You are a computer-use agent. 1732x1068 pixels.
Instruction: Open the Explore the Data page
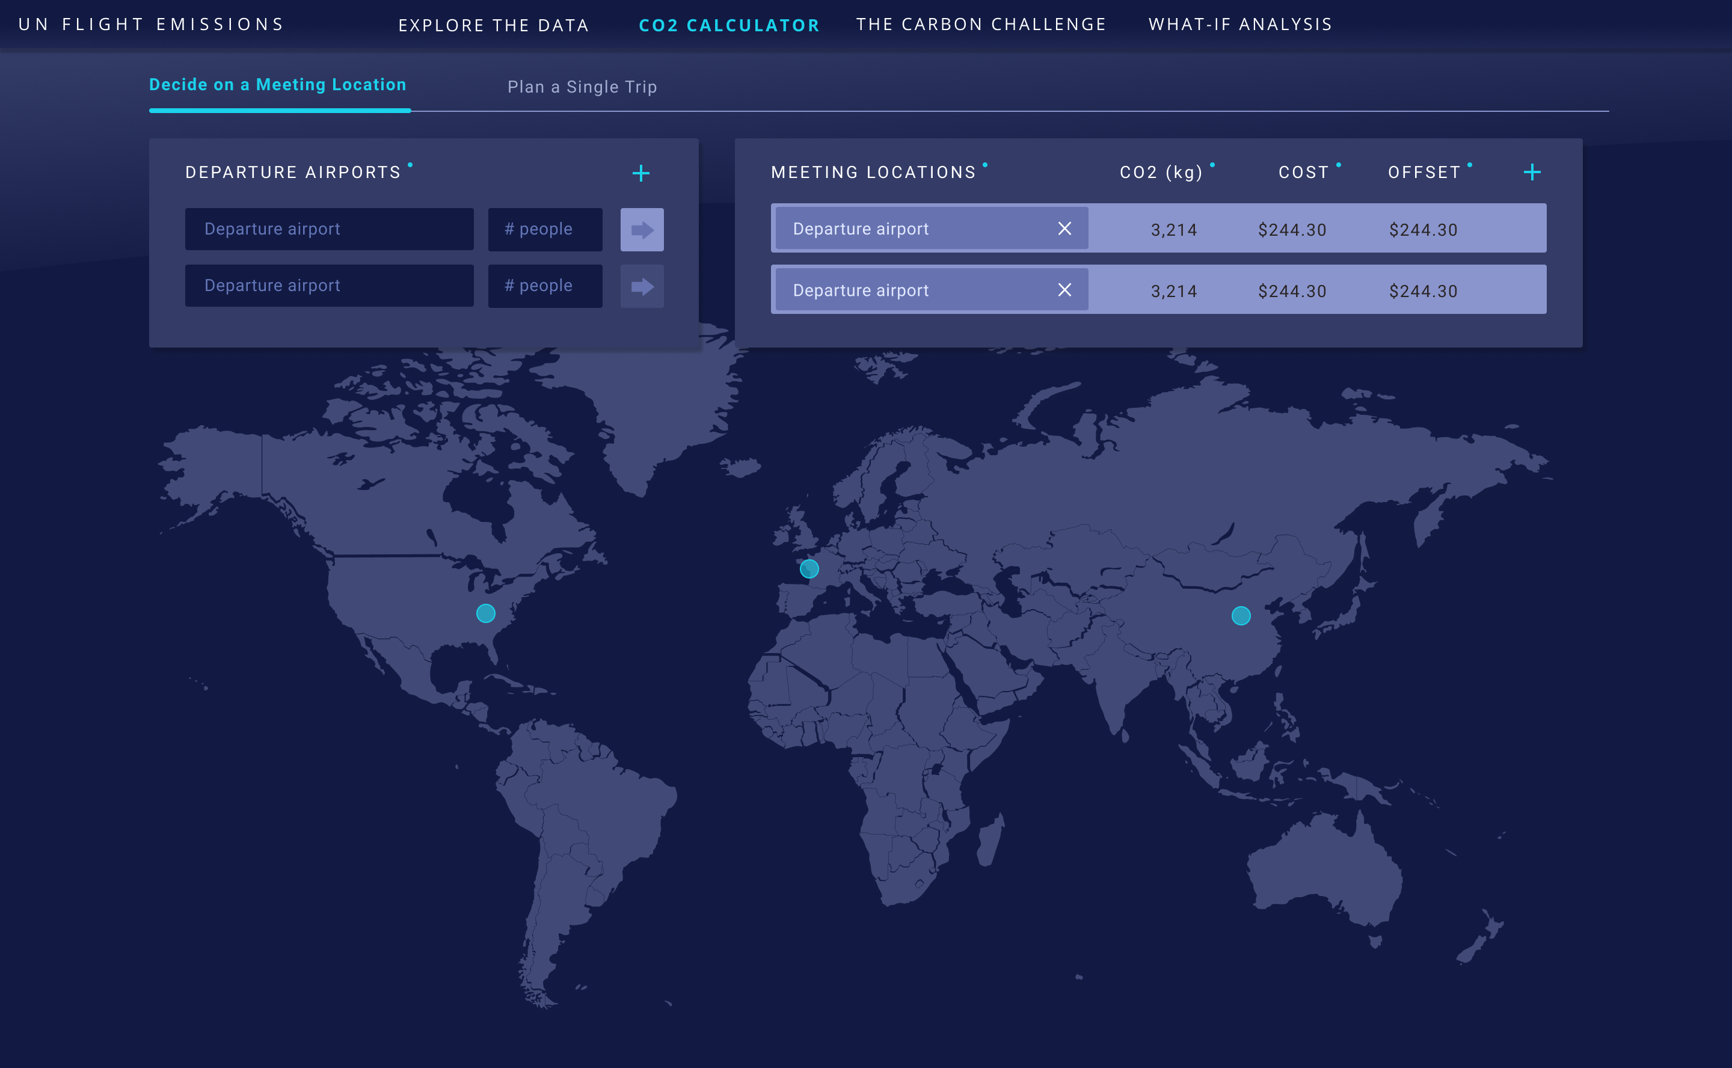(x=493, y=25)
